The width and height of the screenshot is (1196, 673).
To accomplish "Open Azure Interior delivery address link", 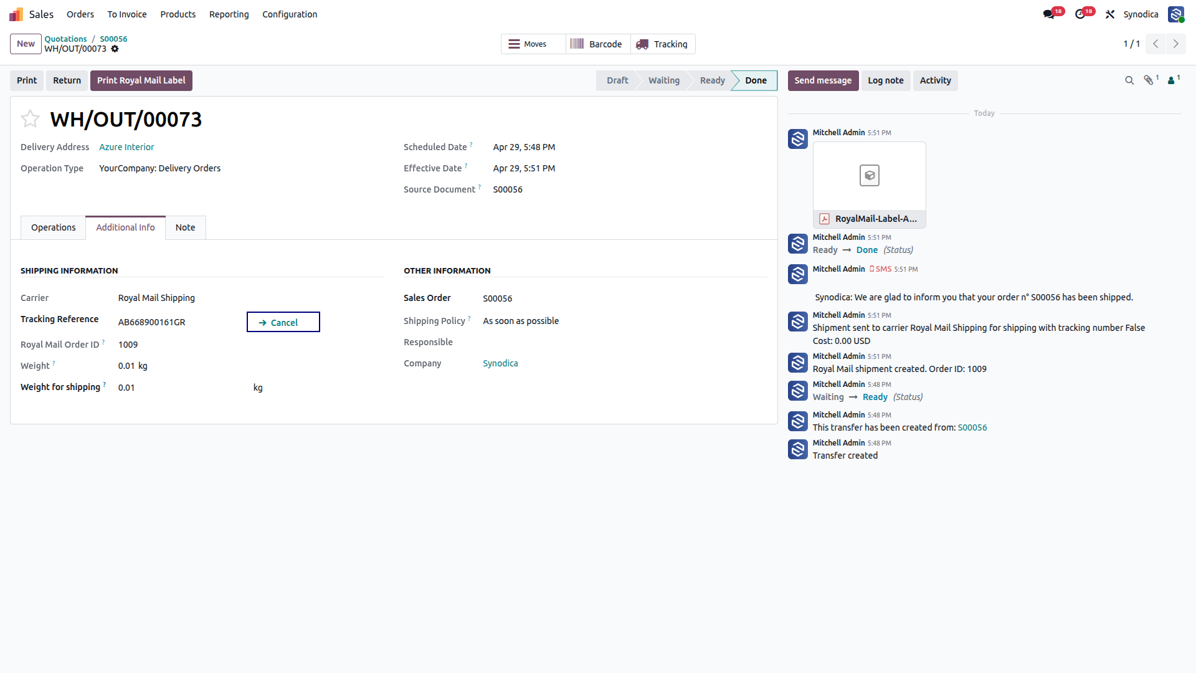I will [x=126, y=147].
